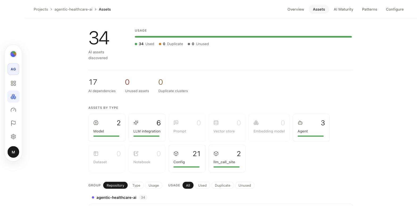Image resolution: width=417 pixels, height=206 pixels.
Task: Click the sparkle icon on LLM integration card
Action: coord(136,123)
